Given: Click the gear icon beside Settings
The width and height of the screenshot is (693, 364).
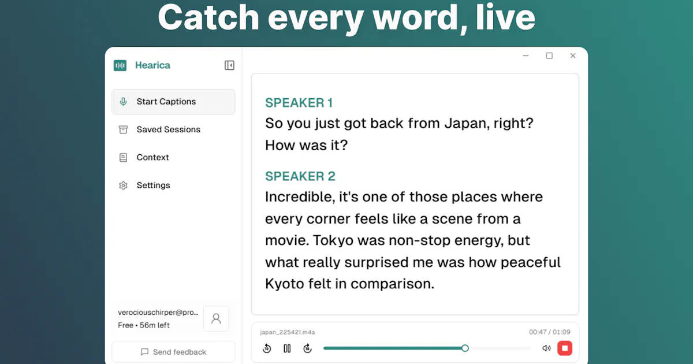Looking at the screenshot, I should [123, 185].
